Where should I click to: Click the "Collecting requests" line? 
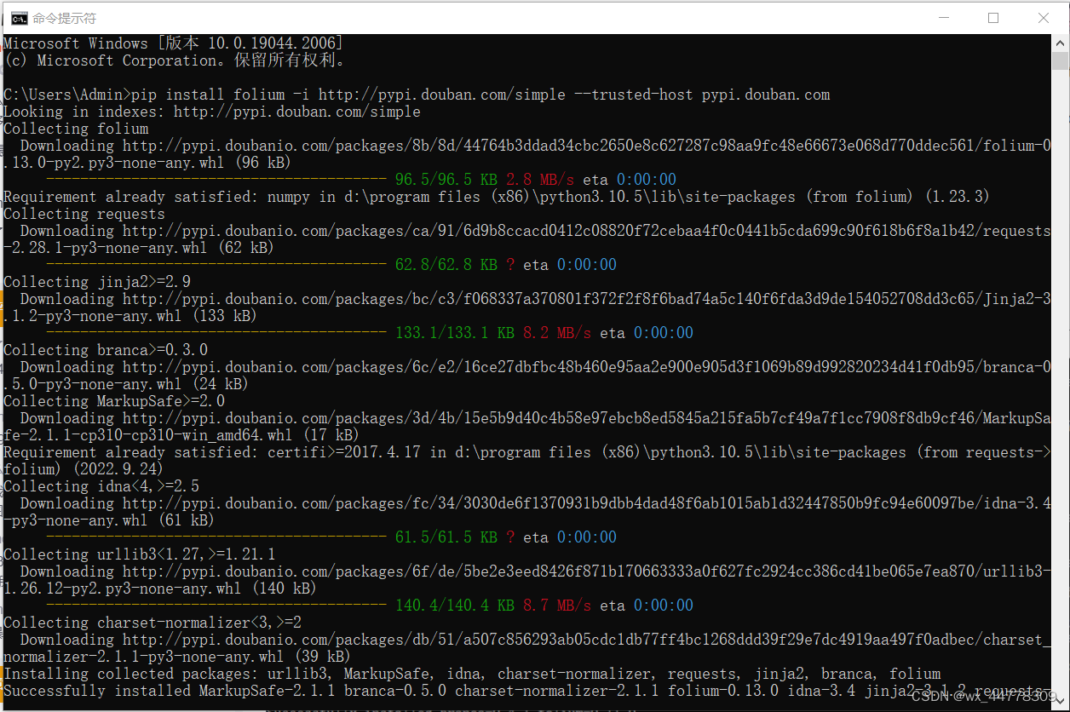click(x=84, y=214)
